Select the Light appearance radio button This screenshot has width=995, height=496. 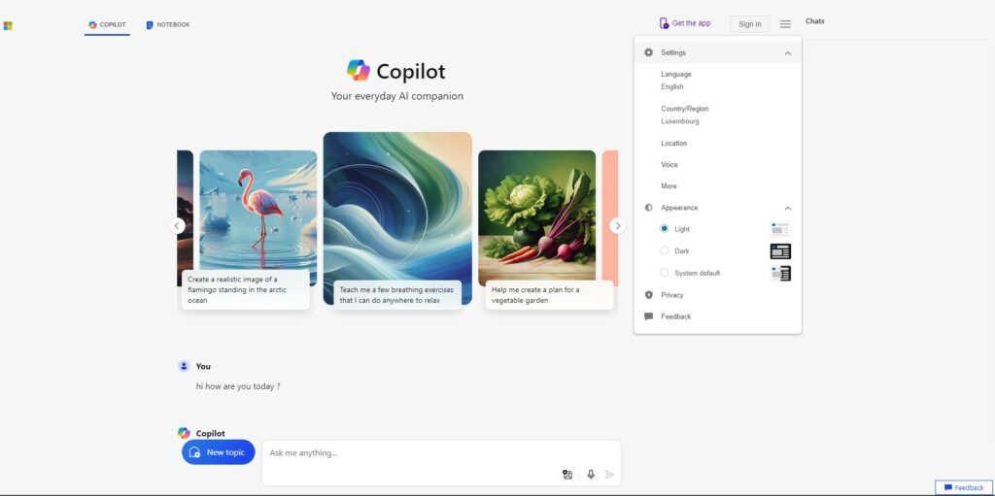665,228
